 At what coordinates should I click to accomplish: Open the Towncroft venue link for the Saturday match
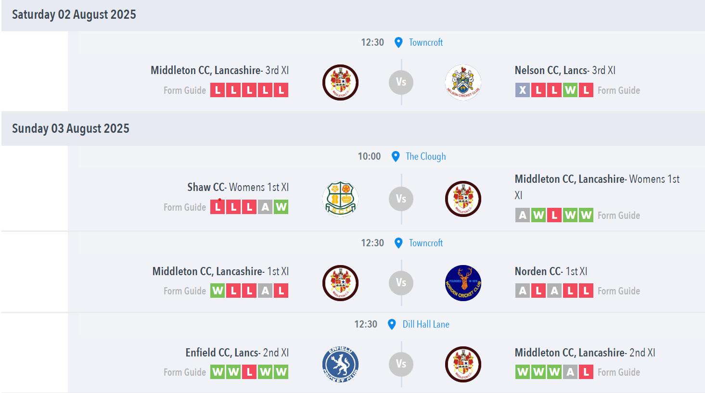coord(426,42)
